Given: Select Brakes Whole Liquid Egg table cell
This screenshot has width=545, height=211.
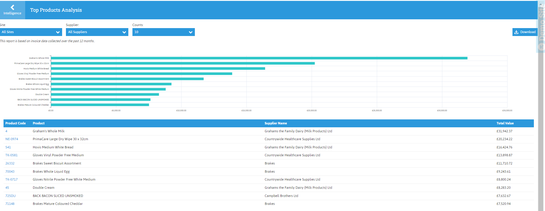Looking at the screenshot, I should [x=51, y=171].
